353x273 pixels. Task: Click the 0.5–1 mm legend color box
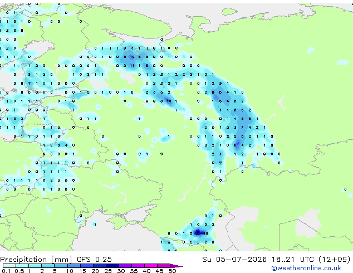[22, 266]
